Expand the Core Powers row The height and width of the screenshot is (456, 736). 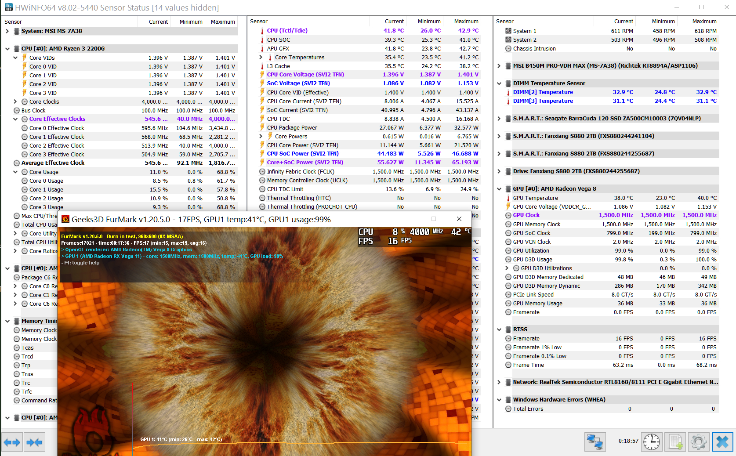click(261, 136)
